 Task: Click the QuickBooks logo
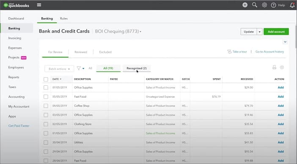[x=16, y=5]
